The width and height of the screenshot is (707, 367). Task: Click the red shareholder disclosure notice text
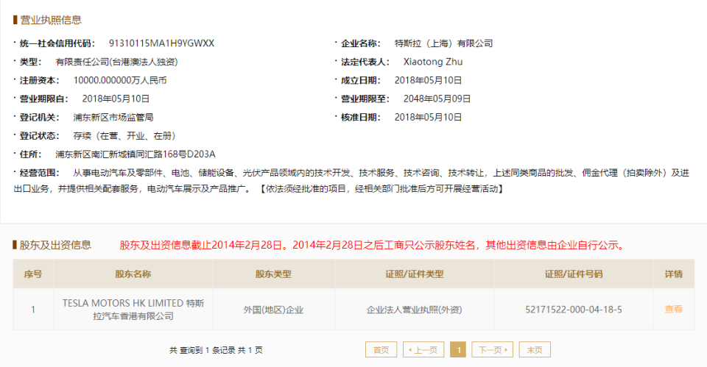(374, 245)
